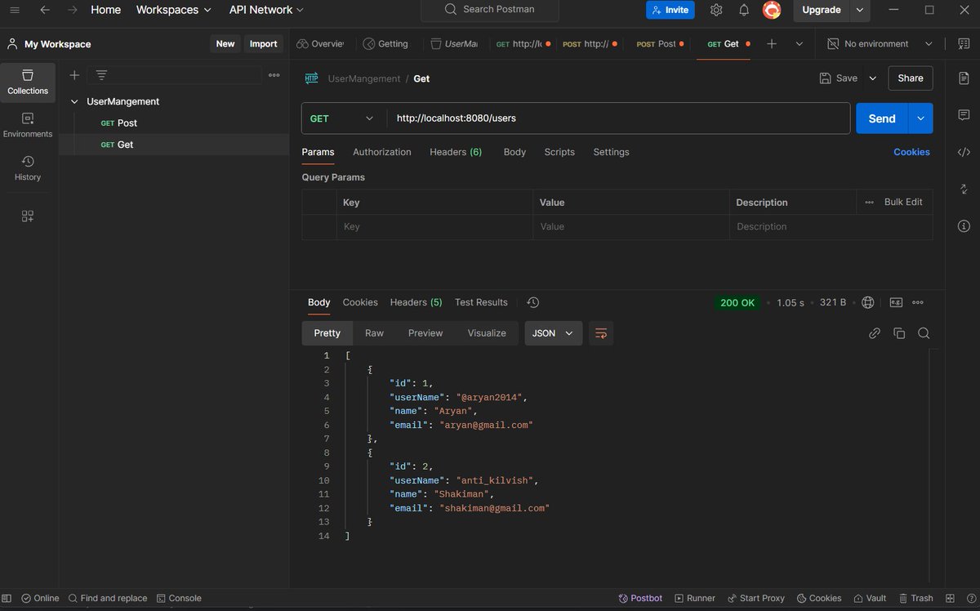Image resolution: width=980 pixels, height=611 pixels.
Task: Open a new request tab
Action: tap(772, 44)
